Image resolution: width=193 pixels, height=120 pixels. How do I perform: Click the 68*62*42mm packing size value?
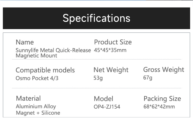[159, 106]
